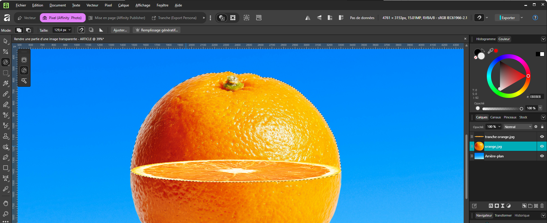Toggle visibility of the Arrière-plan layer
This screenshot has height=223, width=547.
(x=542, y=156)
